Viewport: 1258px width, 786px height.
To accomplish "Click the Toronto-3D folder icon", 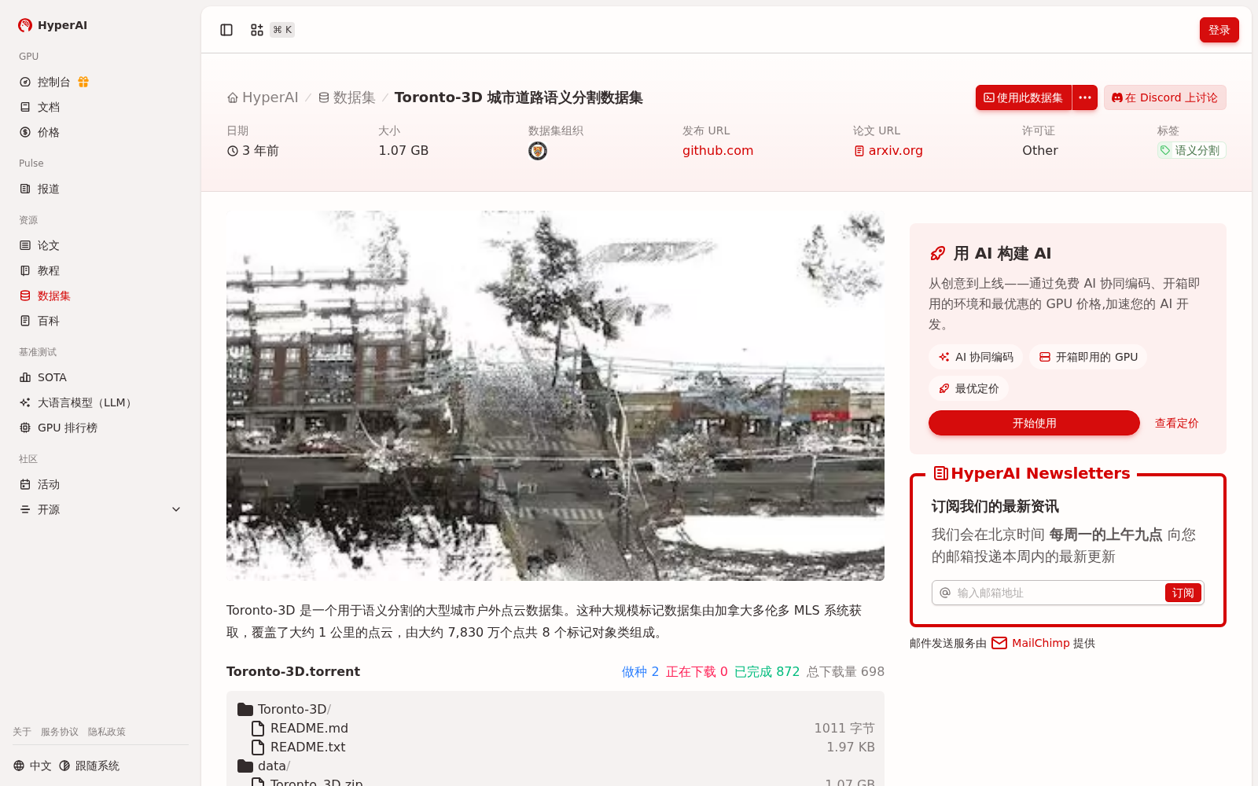I will pos(245,709).
